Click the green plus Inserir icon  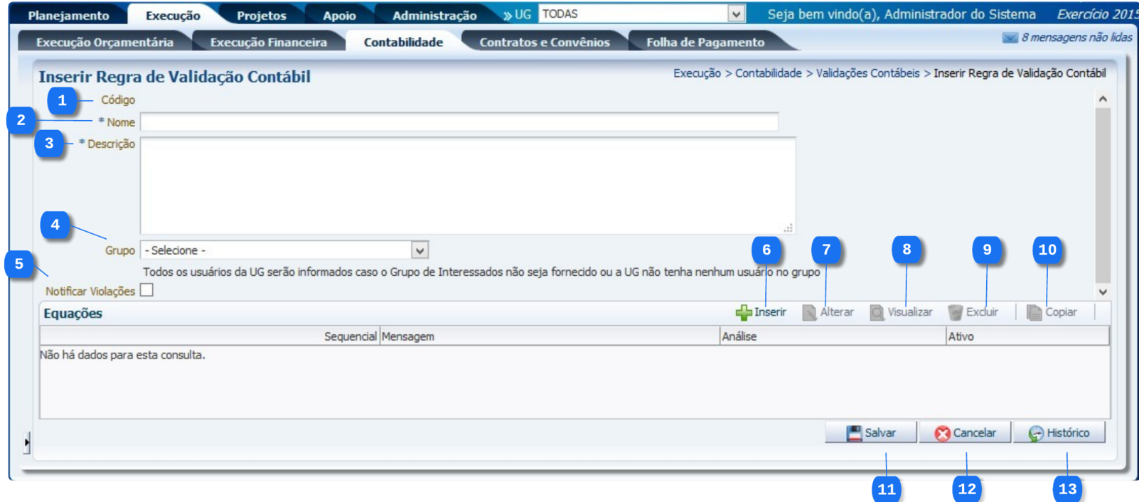pyautogui.click(x=744, y=313)
